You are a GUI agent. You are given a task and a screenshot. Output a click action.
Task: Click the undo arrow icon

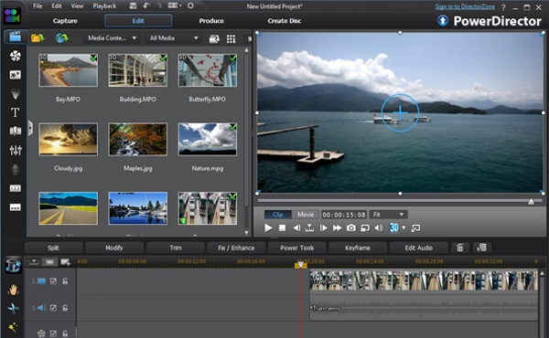point(146,5)
